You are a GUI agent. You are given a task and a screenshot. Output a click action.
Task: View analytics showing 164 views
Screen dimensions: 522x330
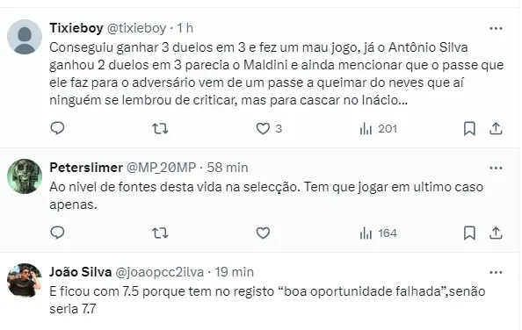[378, 233]
